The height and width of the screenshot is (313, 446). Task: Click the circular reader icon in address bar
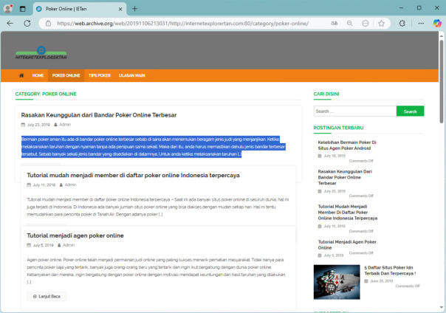[366, 24]
